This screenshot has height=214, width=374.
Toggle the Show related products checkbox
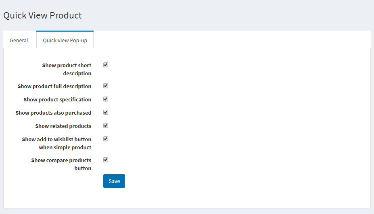(106, 126)
